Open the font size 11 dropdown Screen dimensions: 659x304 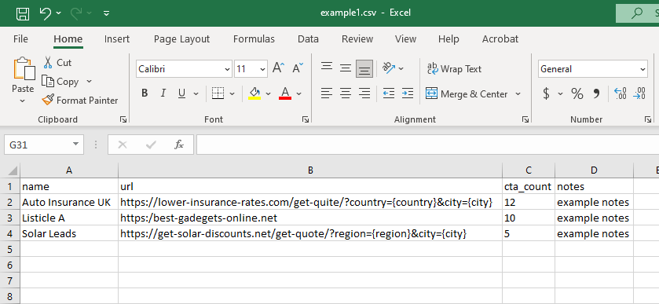coord(262,69)
